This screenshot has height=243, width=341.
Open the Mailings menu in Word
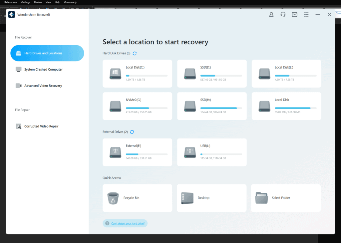[25, 2]
